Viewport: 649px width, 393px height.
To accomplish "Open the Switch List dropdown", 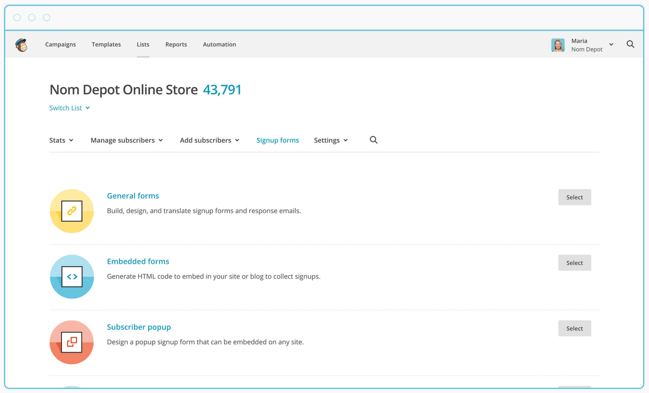I will [x=70, y=108].
